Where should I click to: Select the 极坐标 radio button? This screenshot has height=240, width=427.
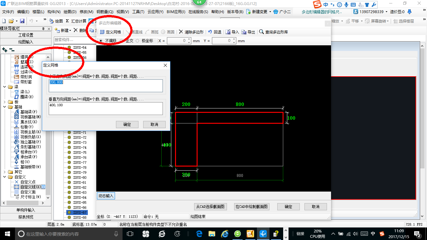[137, 41]
